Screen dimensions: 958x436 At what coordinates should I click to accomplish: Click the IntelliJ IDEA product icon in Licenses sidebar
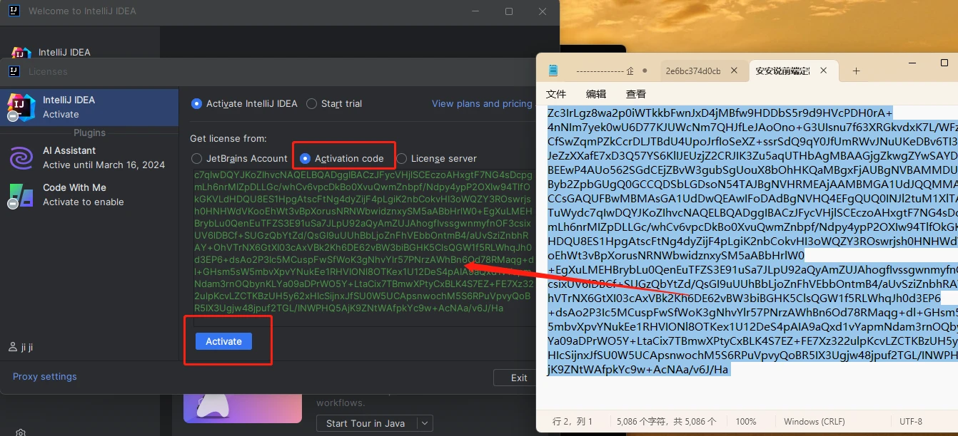(21, 107)
